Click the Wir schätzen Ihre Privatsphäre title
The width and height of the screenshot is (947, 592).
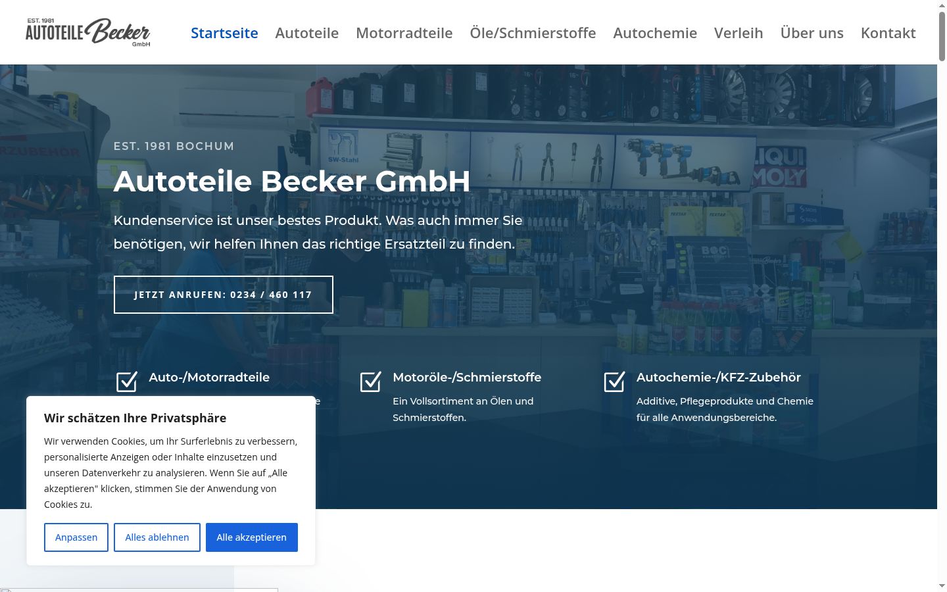[x=135, y=418]
